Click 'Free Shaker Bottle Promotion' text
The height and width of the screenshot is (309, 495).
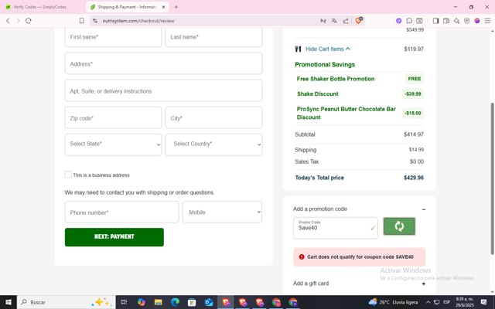coord(336,79)
